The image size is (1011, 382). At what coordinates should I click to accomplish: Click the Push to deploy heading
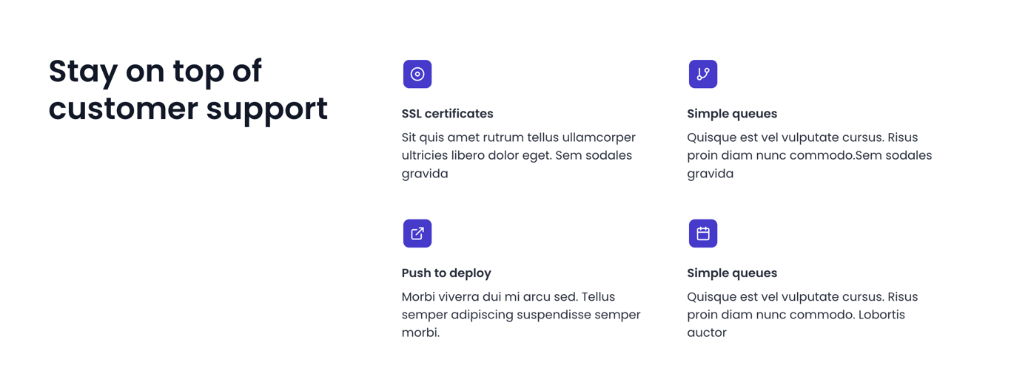[x=446, y=273]
